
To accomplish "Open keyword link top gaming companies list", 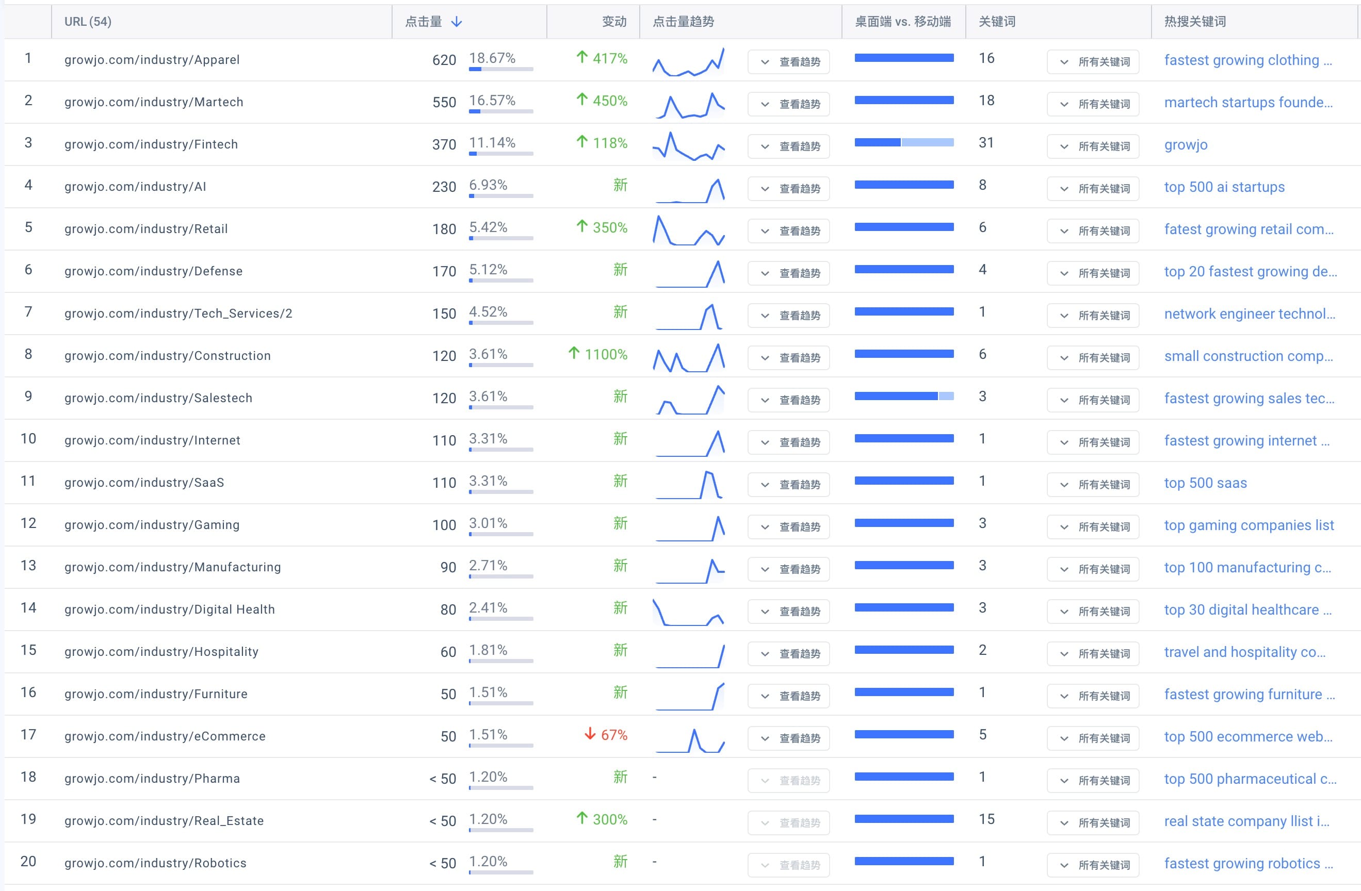I will click(1249, 525).
